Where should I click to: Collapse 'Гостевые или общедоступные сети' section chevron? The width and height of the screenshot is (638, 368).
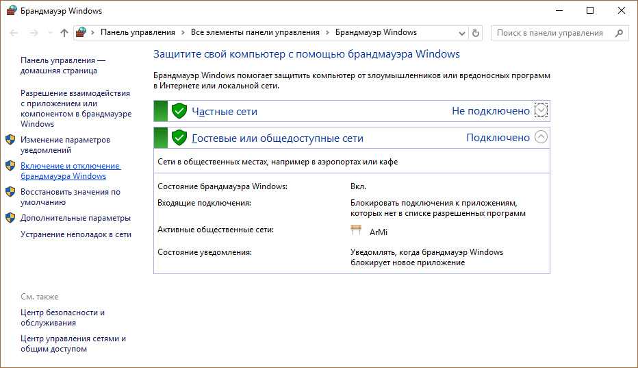tap(541, 137)
